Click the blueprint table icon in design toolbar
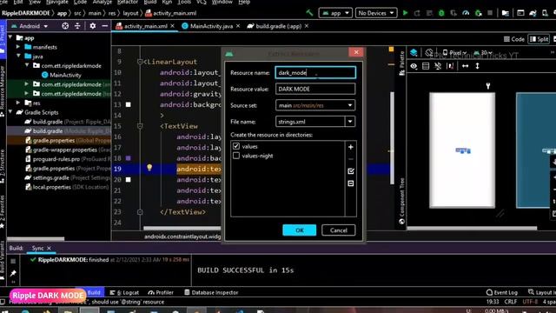 [426, 66]
